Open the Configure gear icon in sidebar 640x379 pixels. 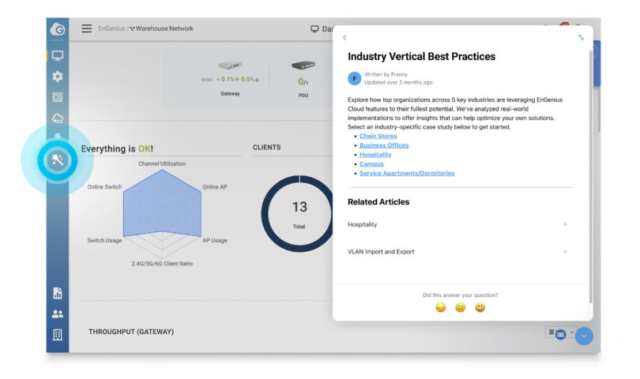click(58, 77)
